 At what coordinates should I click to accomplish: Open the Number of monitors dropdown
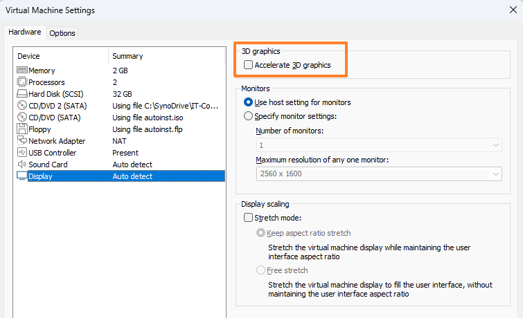coord(378,145)
